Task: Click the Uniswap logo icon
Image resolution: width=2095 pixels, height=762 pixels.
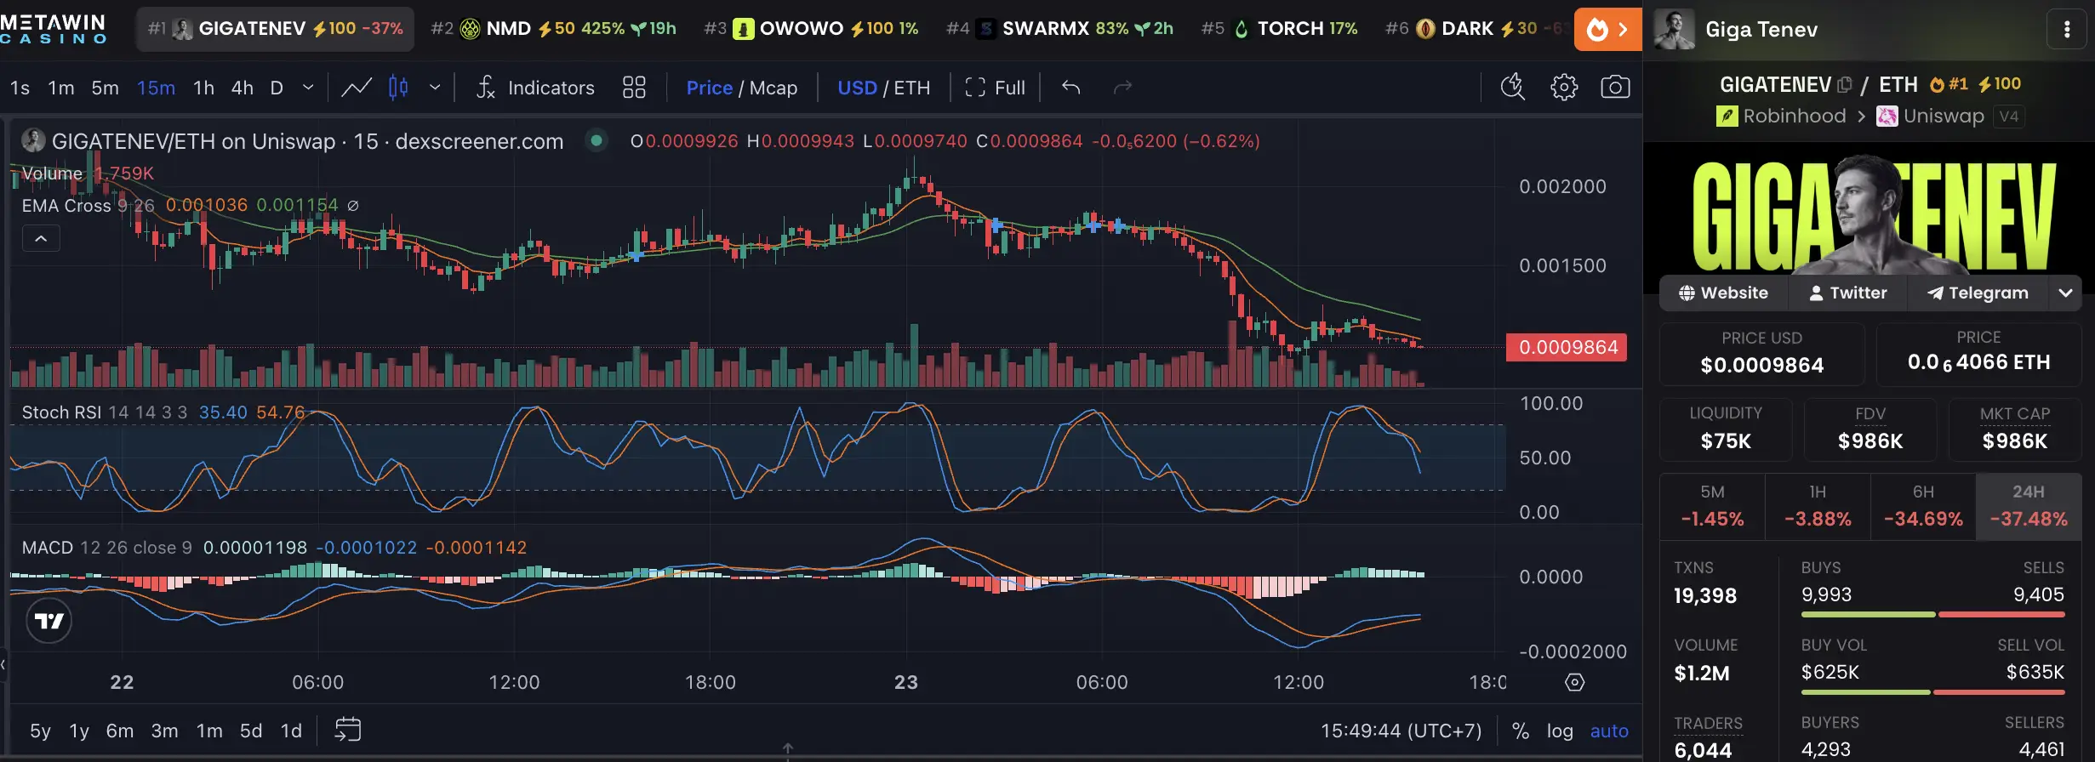Action: tap(1887, 117)
